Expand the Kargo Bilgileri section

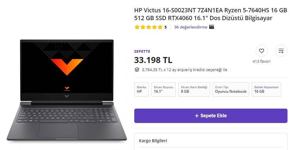211,141
